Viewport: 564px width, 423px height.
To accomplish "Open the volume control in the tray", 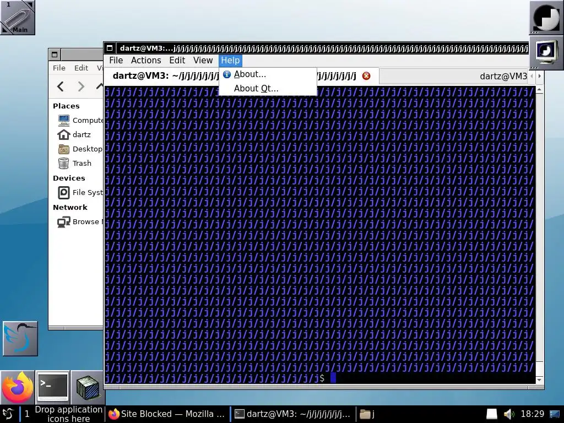I will click(508, 414).
